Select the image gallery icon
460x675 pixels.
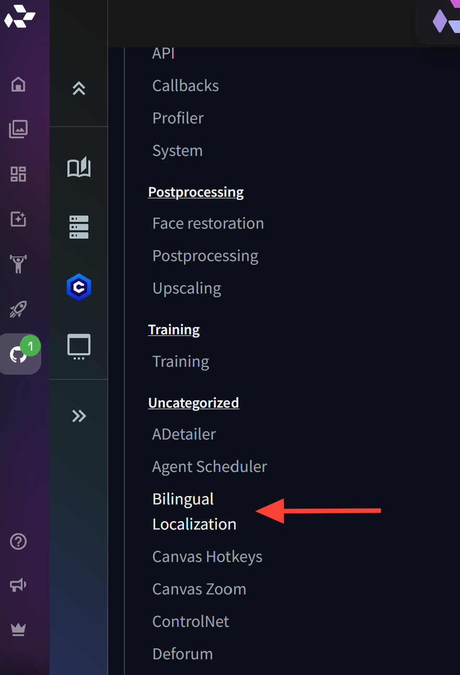click(x=18, y=129)
